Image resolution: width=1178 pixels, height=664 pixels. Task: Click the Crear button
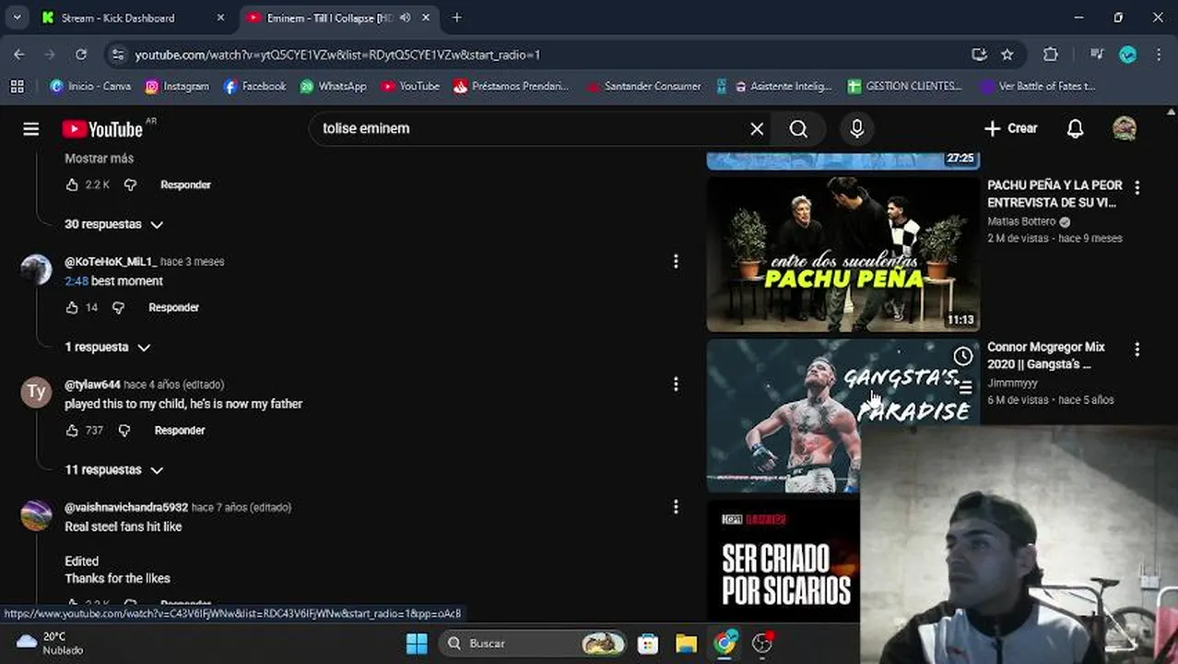click(1011, 129)
